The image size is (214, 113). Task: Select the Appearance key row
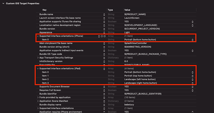[x=46, y=32]
